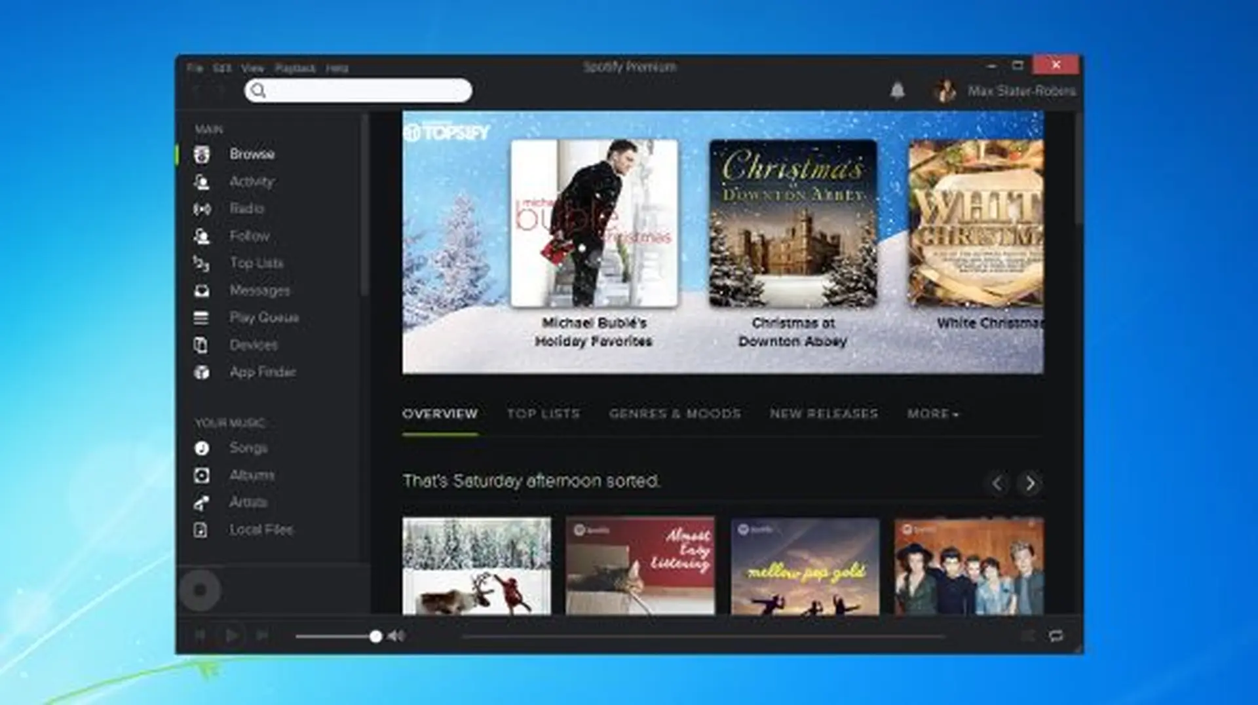Open Michael Bublé Christmas album cover
This screenshot has width=1258, height=705.
[594, 223]
